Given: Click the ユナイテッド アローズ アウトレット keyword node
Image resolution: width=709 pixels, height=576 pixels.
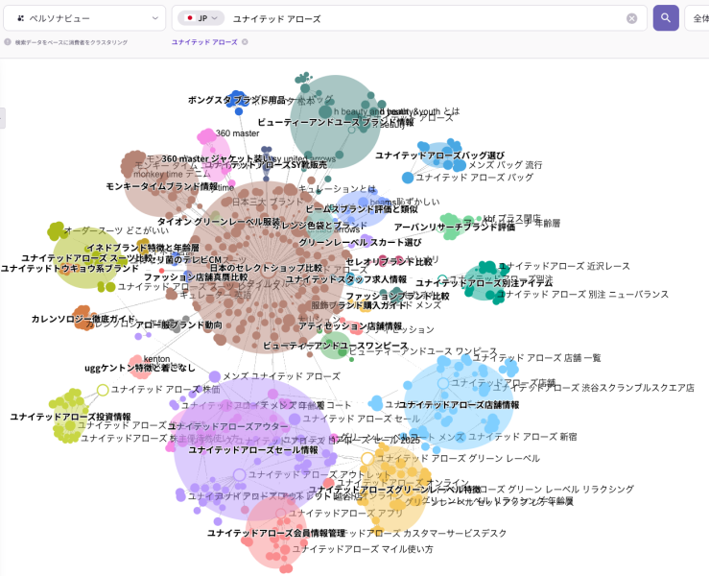Looking at the screenshot, I should 240,474.
